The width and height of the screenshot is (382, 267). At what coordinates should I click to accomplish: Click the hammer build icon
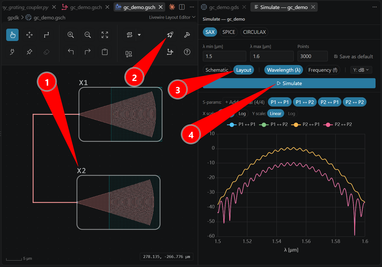click(x=187, y=35)
